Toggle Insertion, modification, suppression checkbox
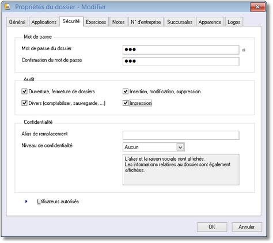This screenshot has width=273, height=243. (x=126, y=92)
